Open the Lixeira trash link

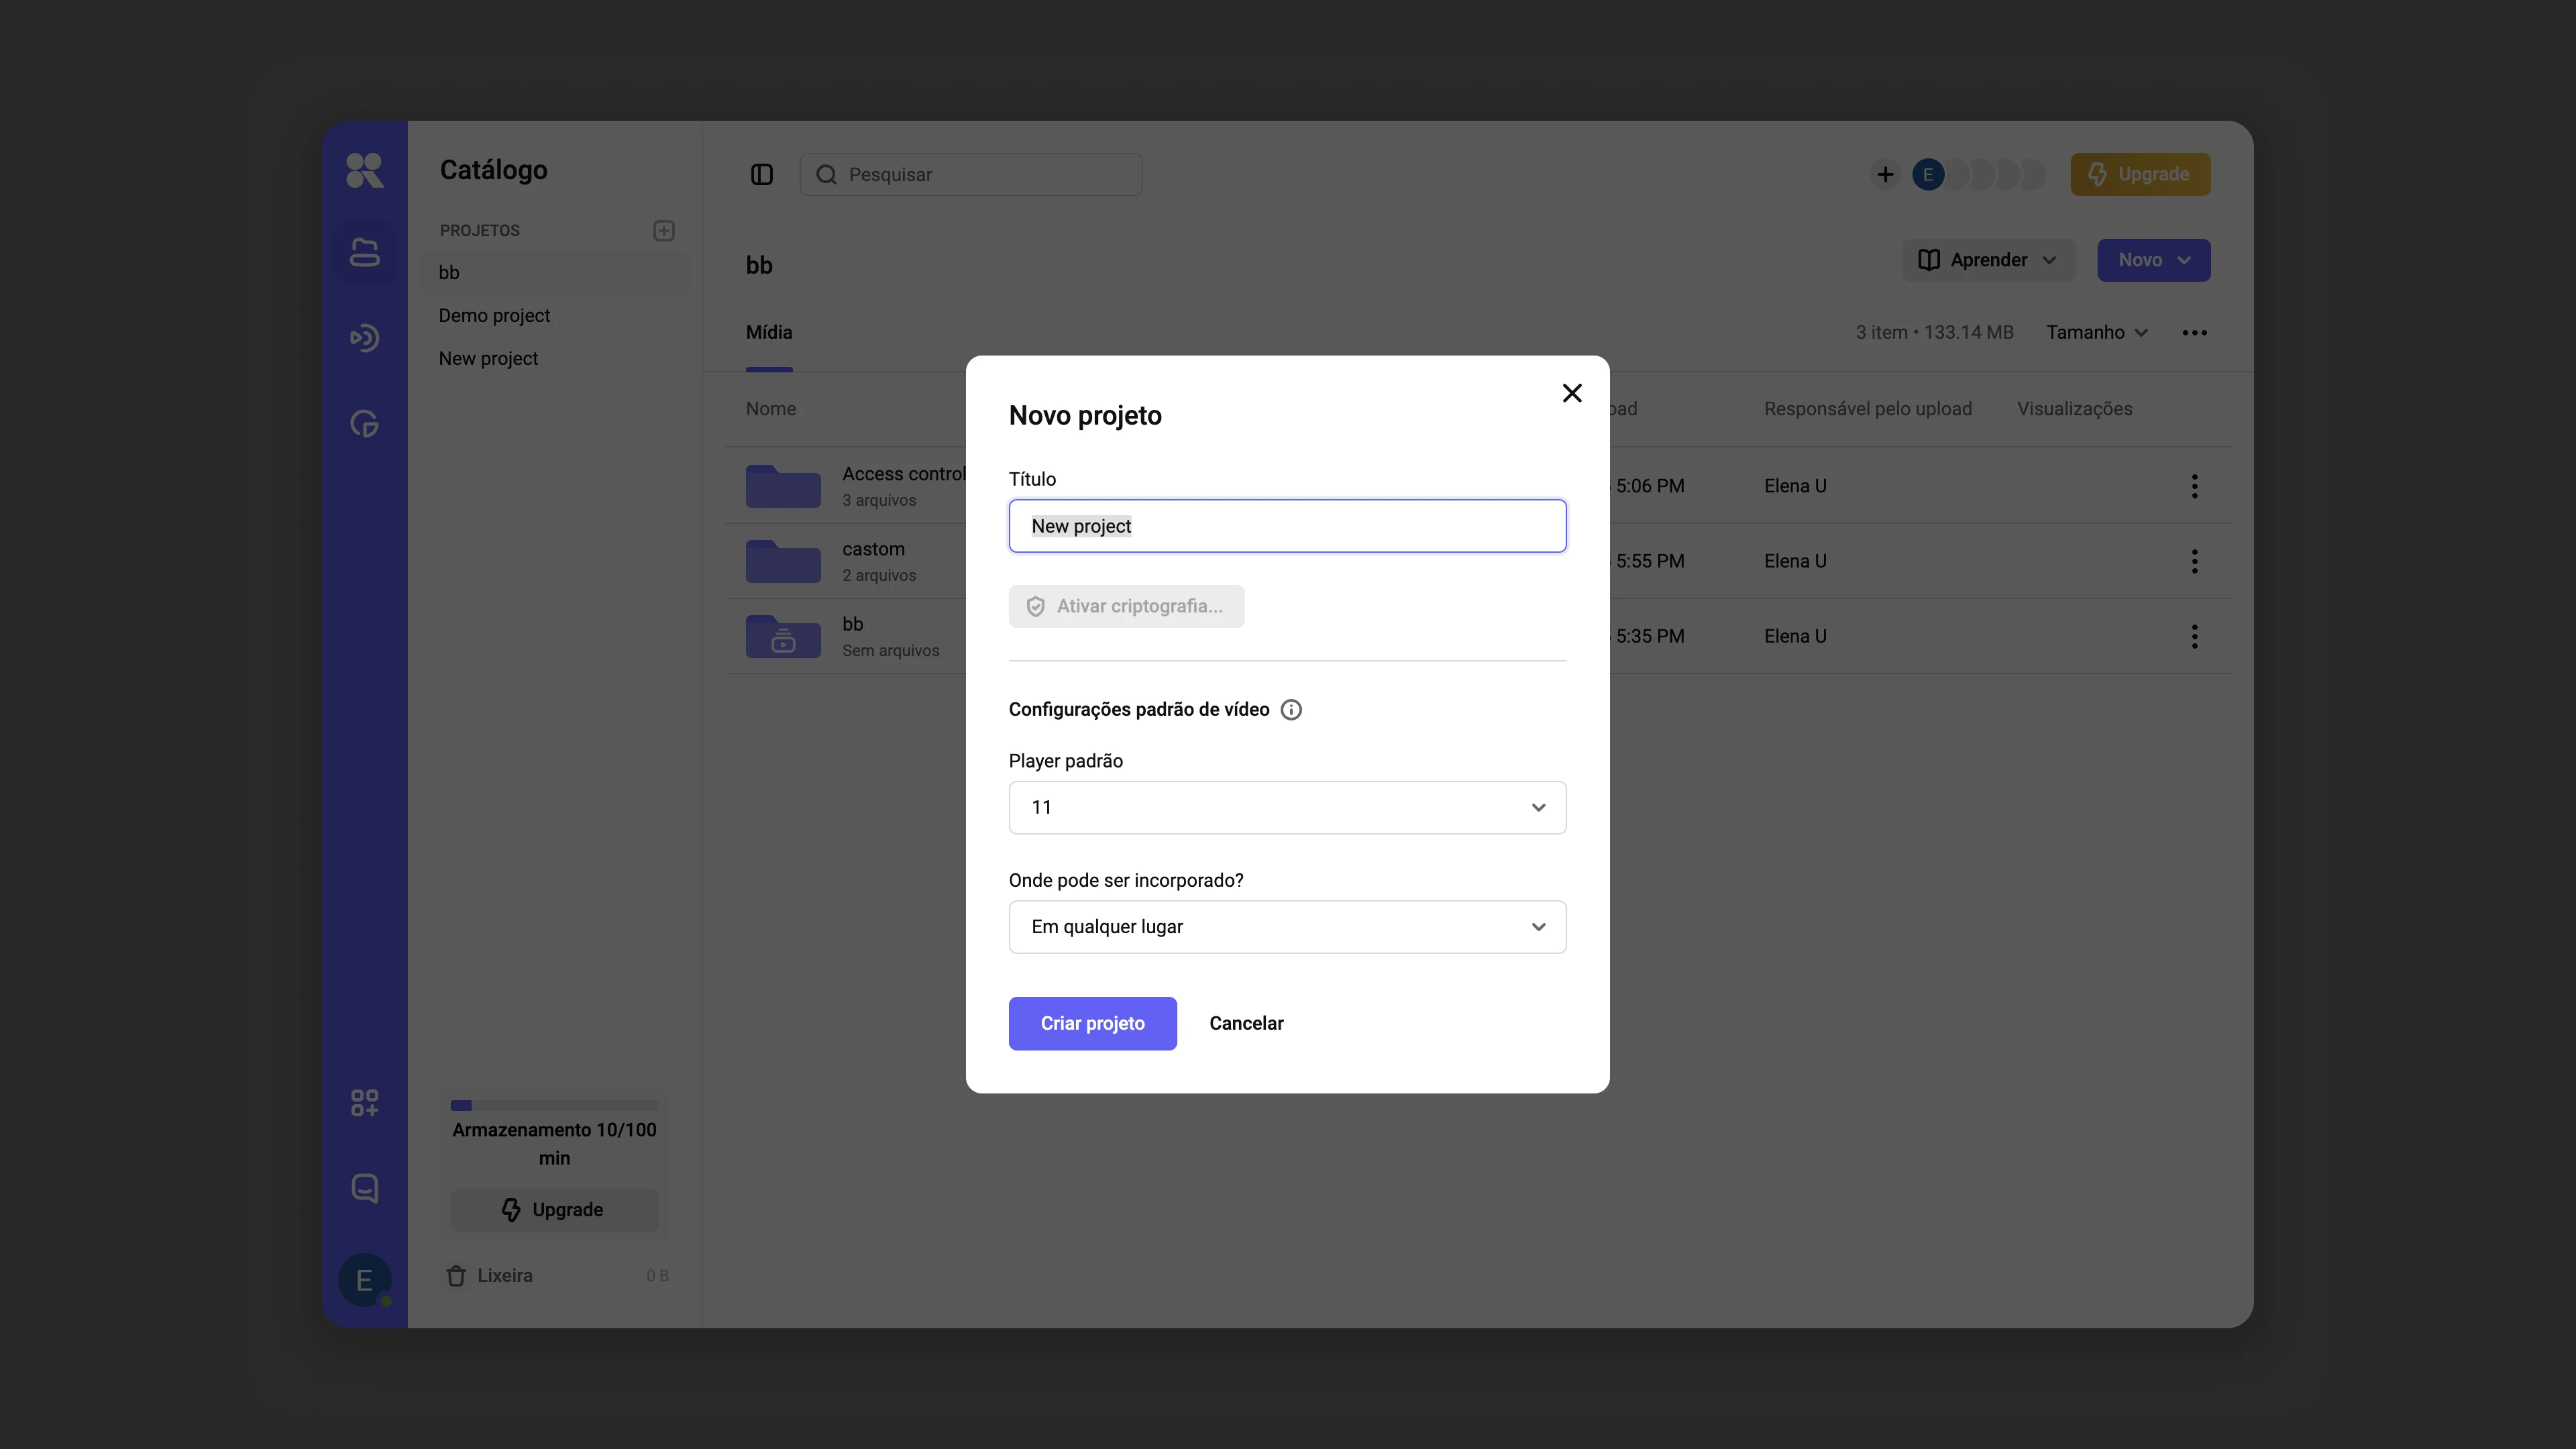click(x=504, y=1276)
